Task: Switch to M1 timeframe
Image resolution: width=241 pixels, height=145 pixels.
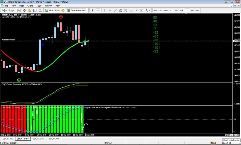Action: coord(155,10)
